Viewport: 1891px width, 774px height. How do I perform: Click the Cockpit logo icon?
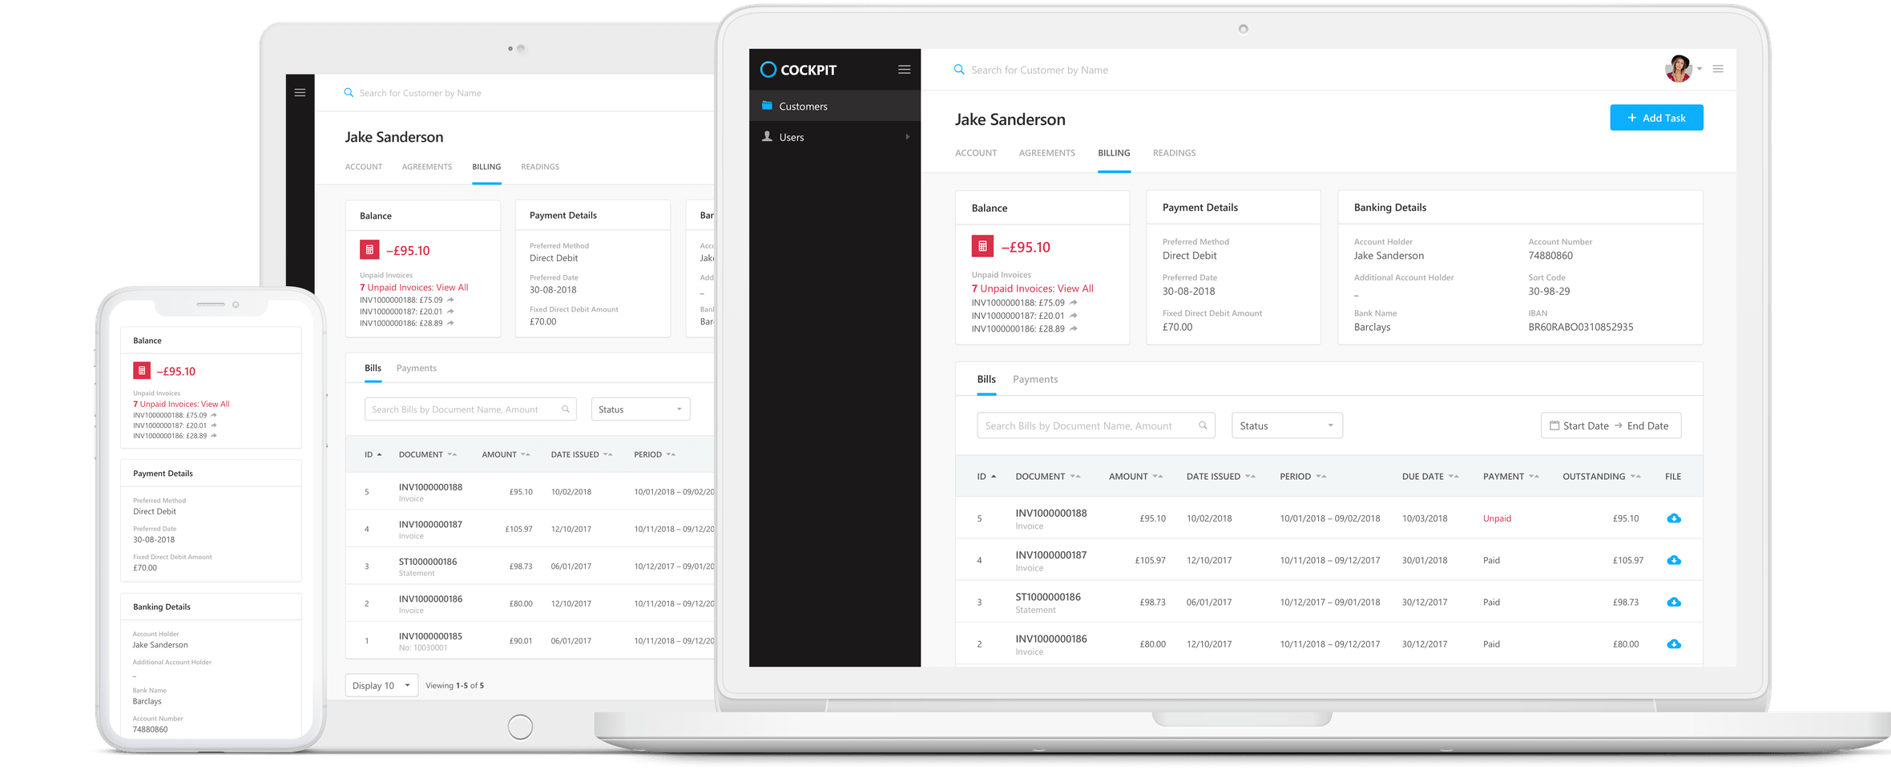[x=767, y=70]
